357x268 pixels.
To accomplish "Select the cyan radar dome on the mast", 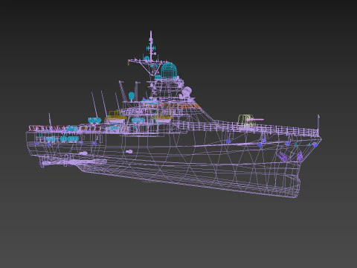I will pos(169,70).
